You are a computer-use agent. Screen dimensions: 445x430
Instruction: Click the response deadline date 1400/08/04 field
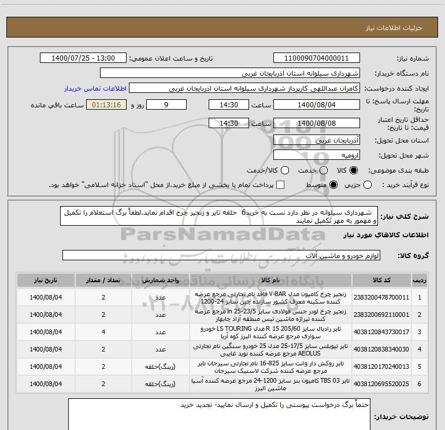[317, 104]
